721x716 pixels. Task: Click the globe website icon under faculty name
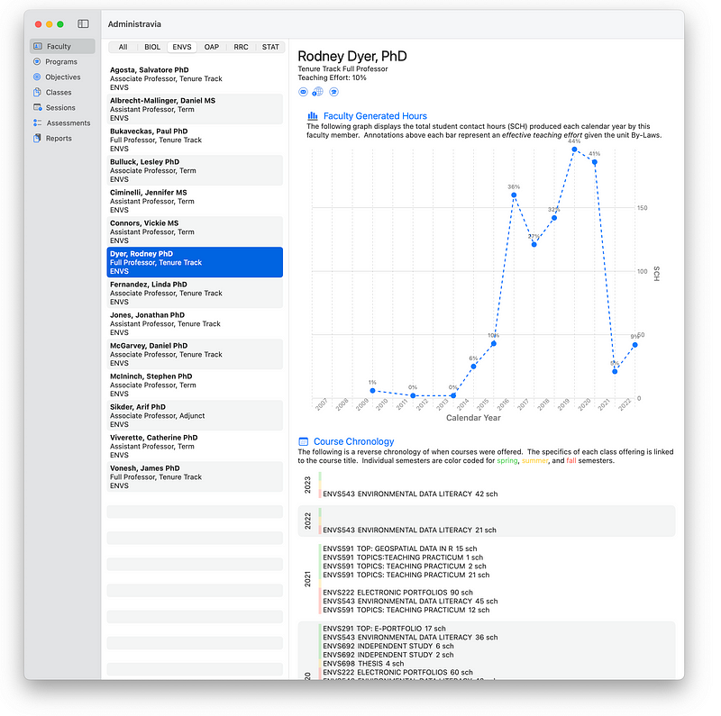[318, 92]
